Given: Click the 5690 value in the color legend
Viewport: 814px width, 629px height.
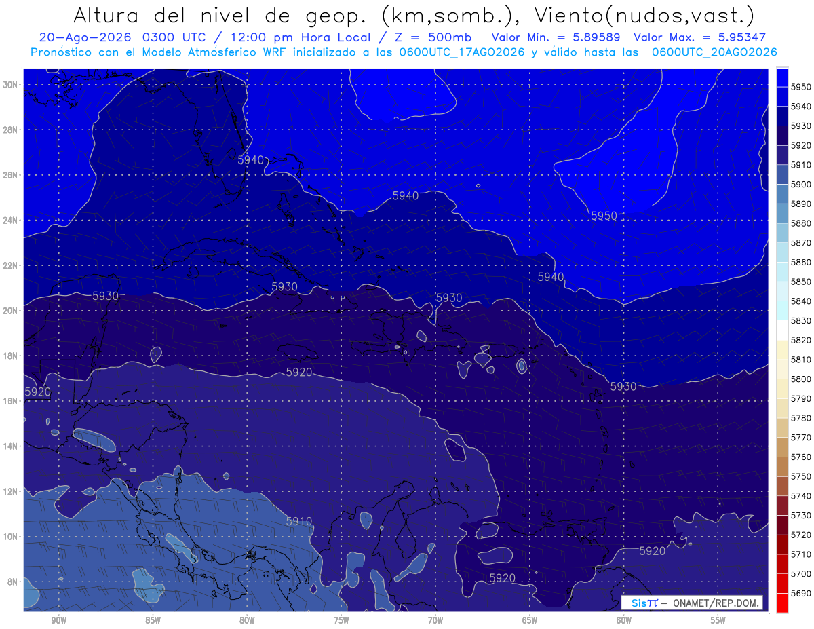Looking at the screenshot, I should coord(801,593).
